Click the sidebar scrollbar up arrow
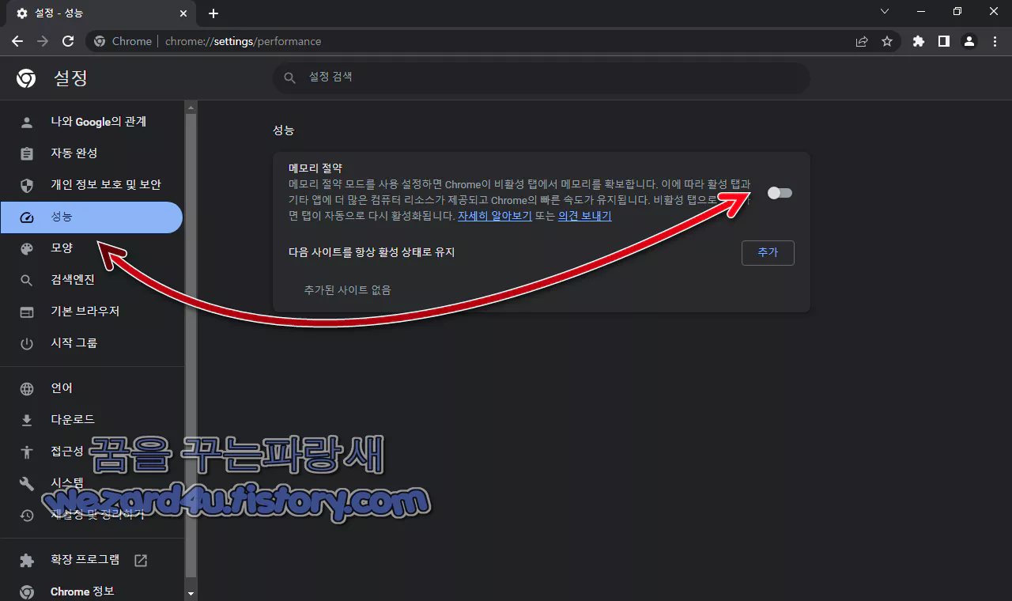The width and height of the screenshot is (1012, 601). [x=191, y=106]
